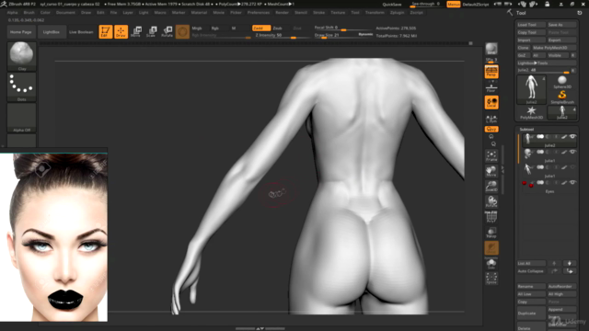Click the Live Boolean button
Screen dimensions: 589x331
(x=81, y=32)
